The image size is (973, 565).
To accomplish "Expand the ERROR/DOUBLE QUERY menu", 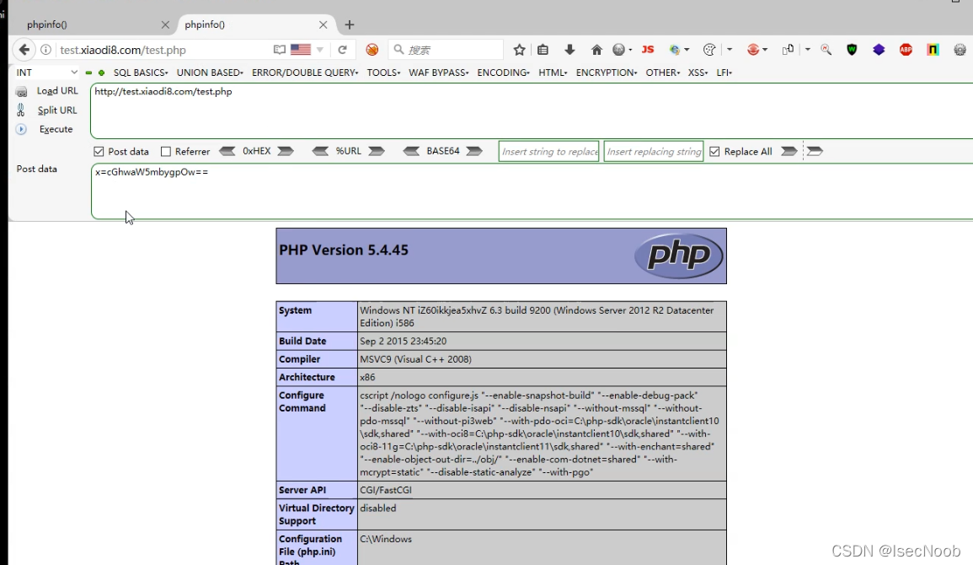I will point(305,73).
